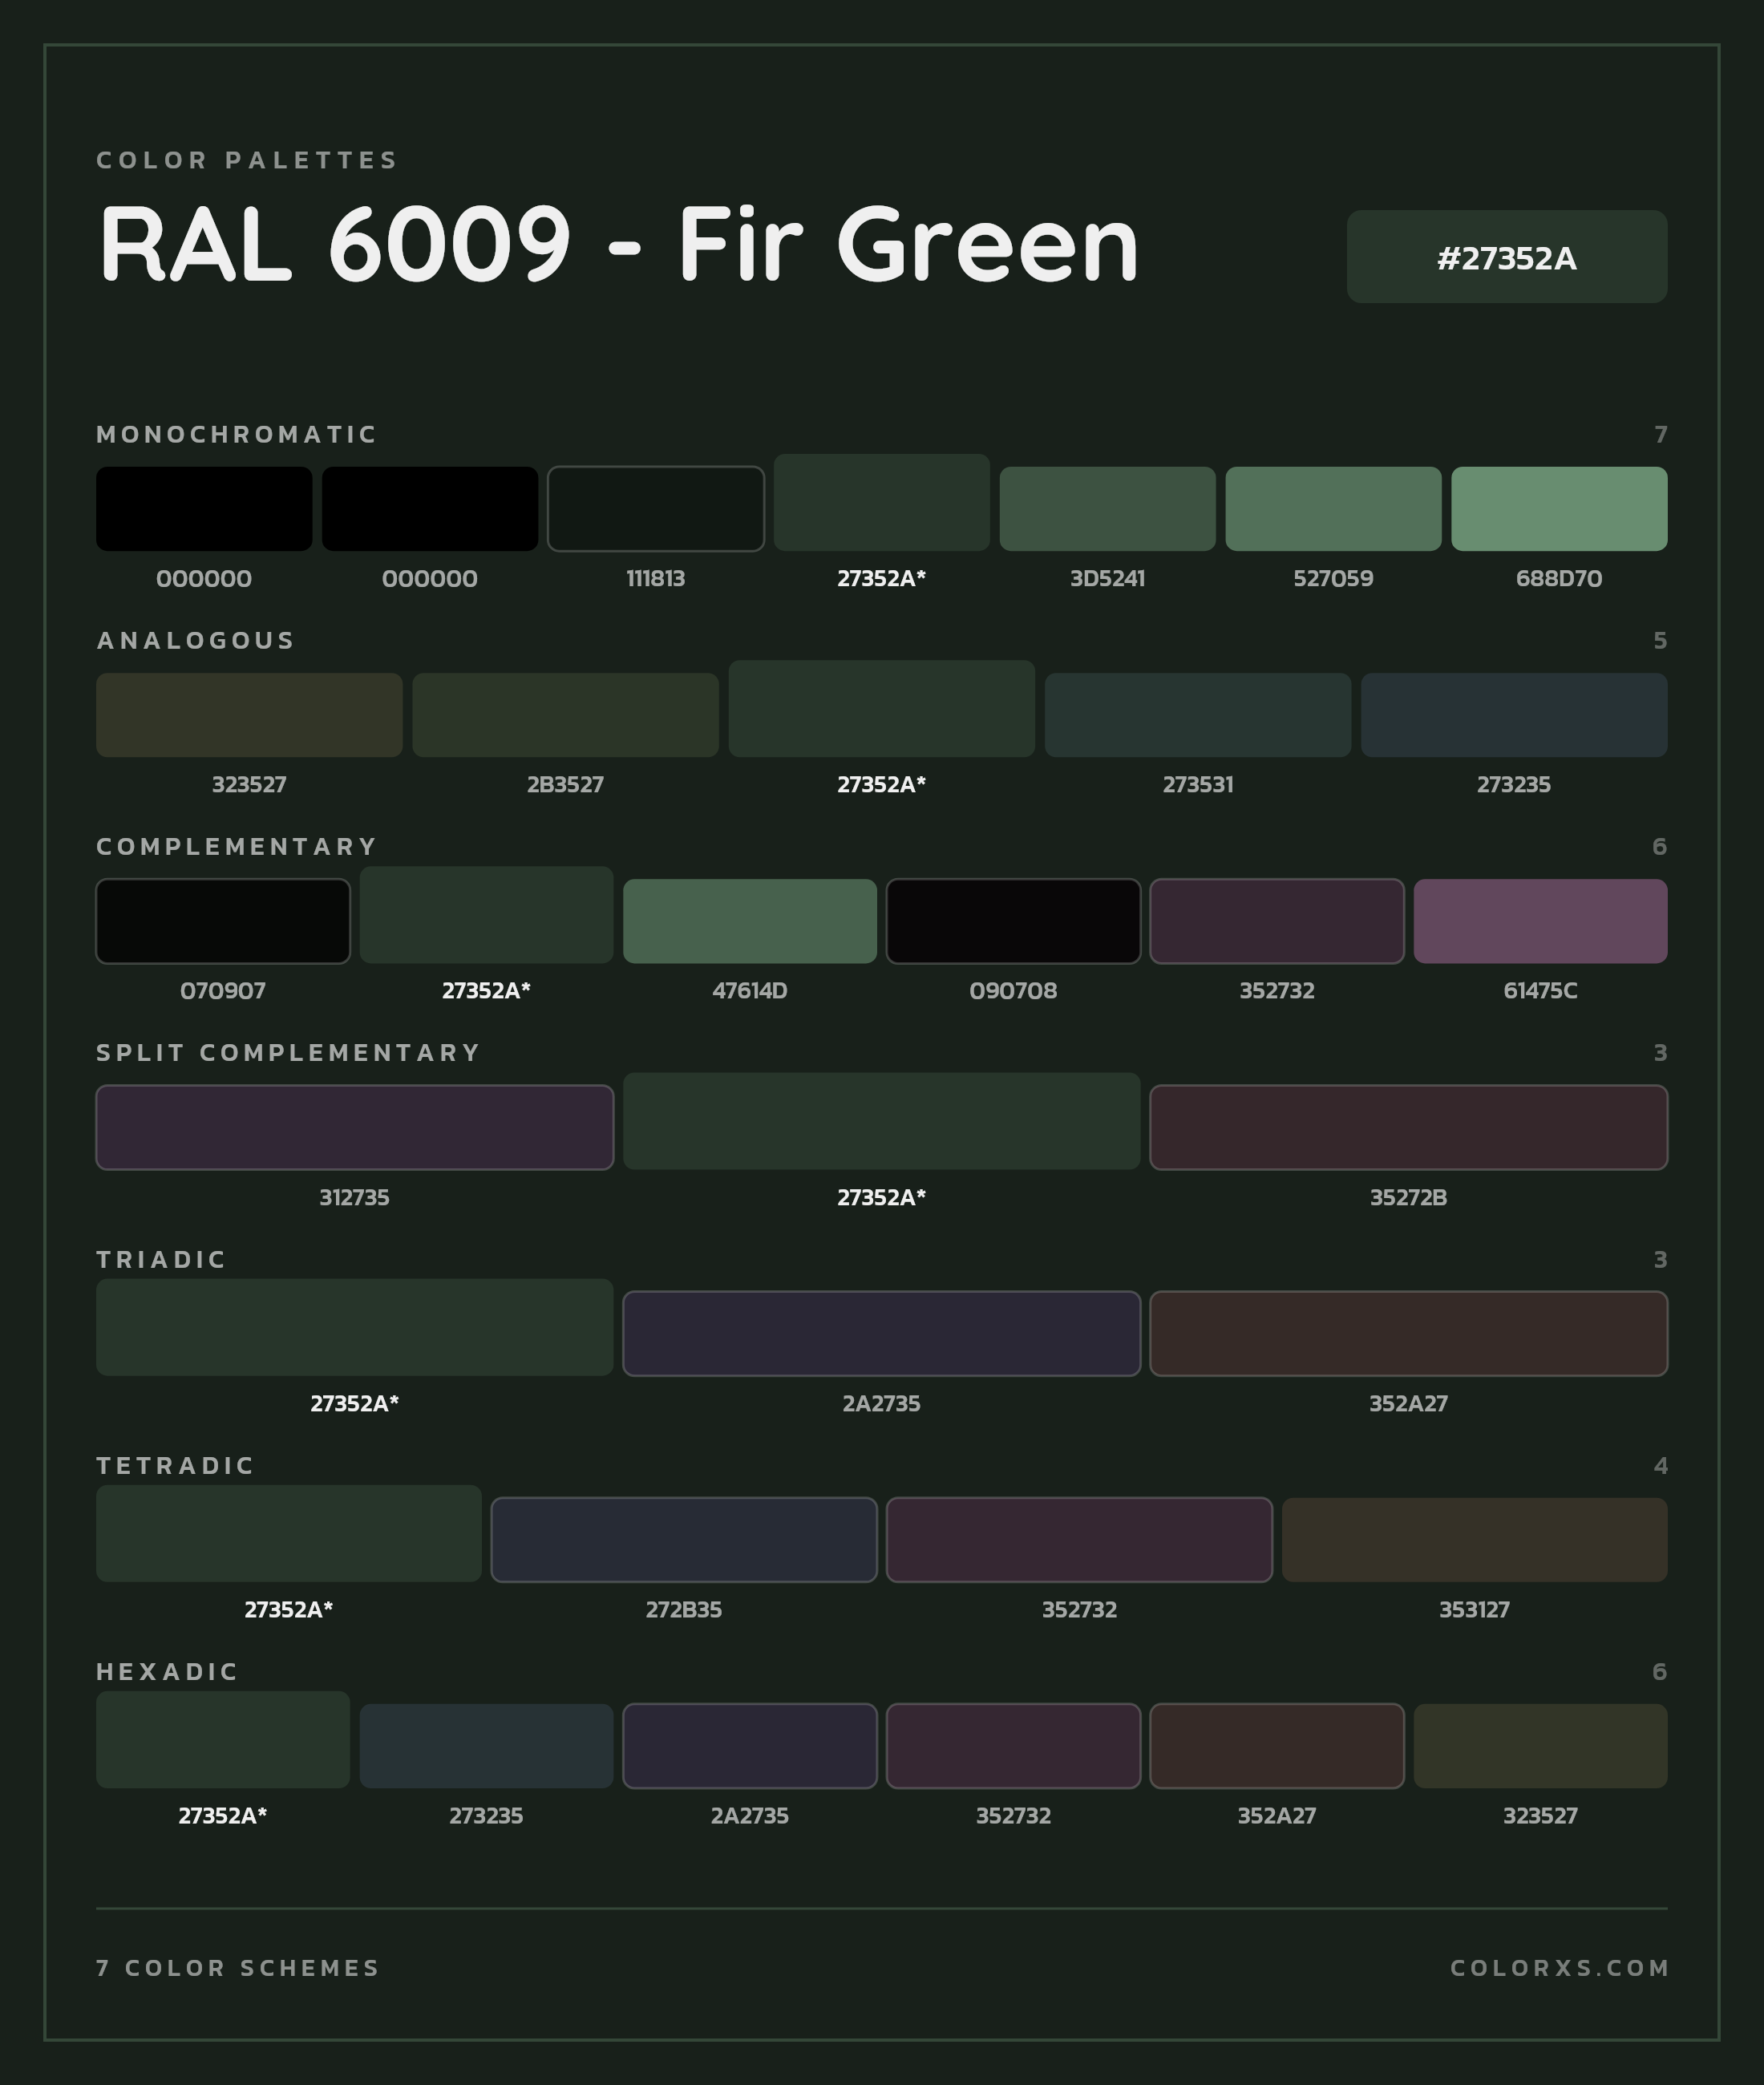Click the ANALOGOUS section label
This screenshot has height=2085, width=1764.
(196, 640)
